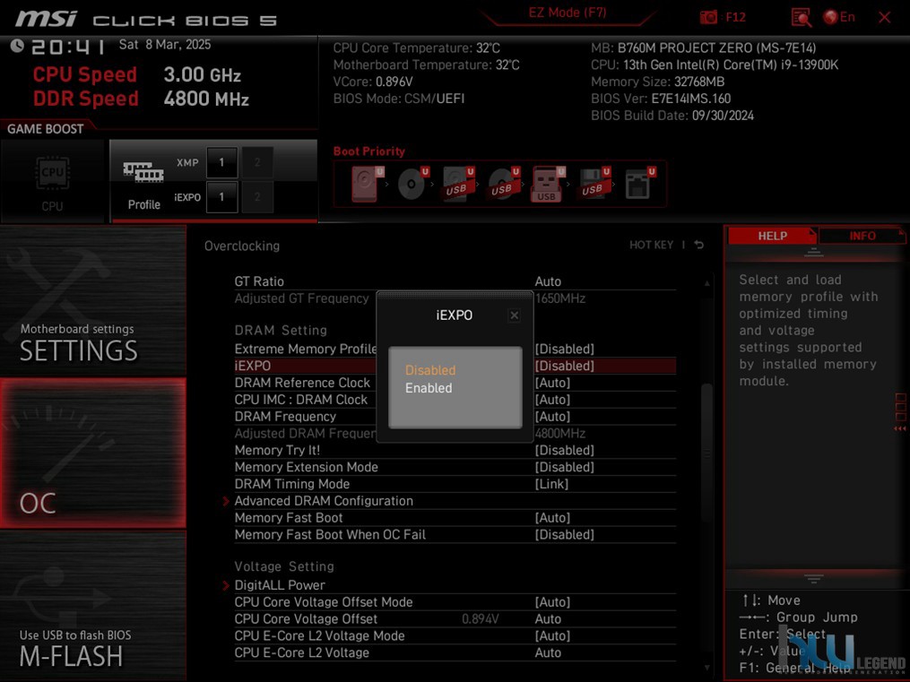
Task: Click the Overclocking page title
Action: [242, 246]
